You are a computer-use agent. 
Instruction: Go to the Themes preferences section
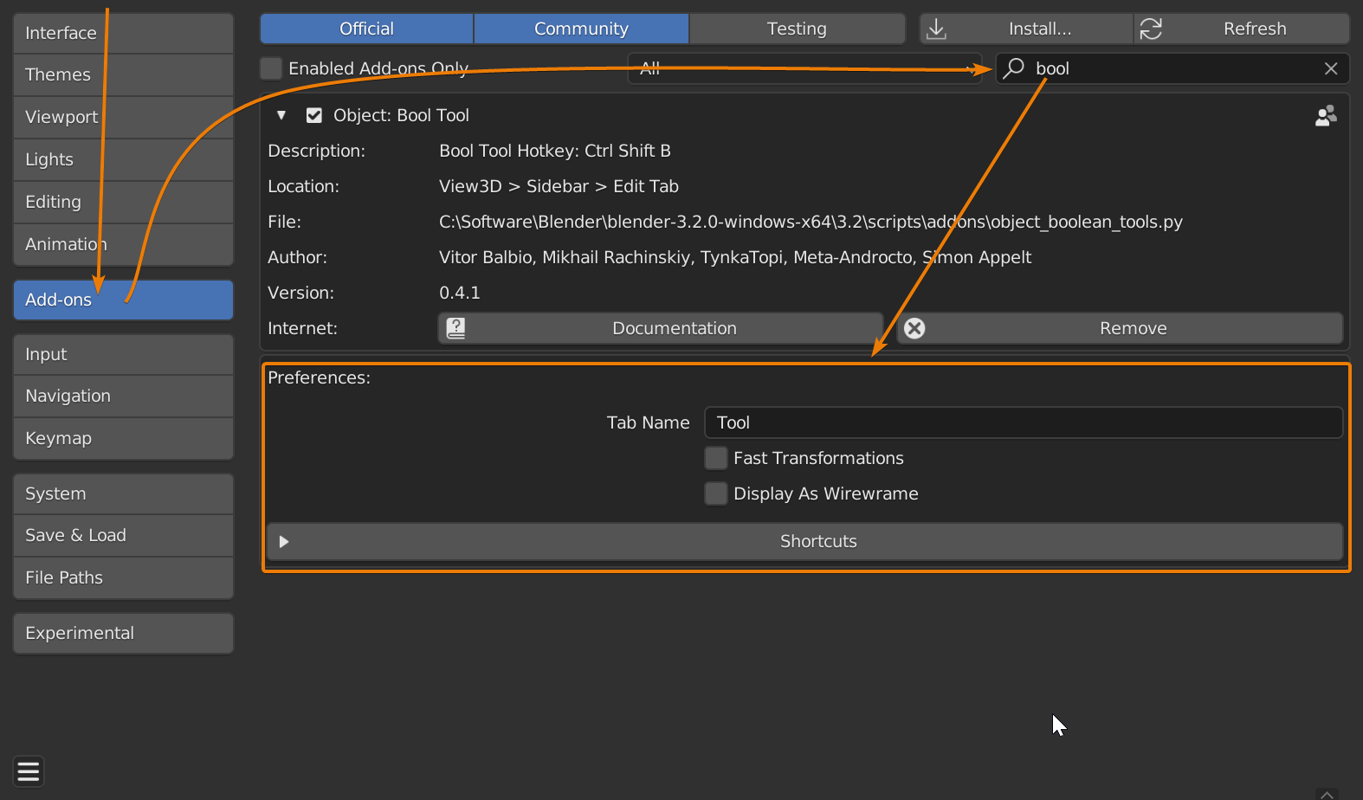tap(123, 74)
